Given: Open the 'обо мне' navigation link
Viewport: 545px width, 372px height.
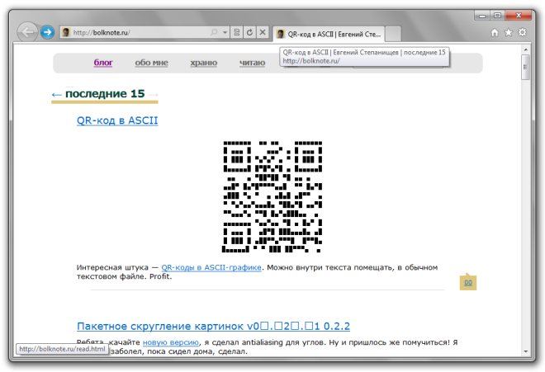Looking at the screenshot, I should tap(152, 63).
